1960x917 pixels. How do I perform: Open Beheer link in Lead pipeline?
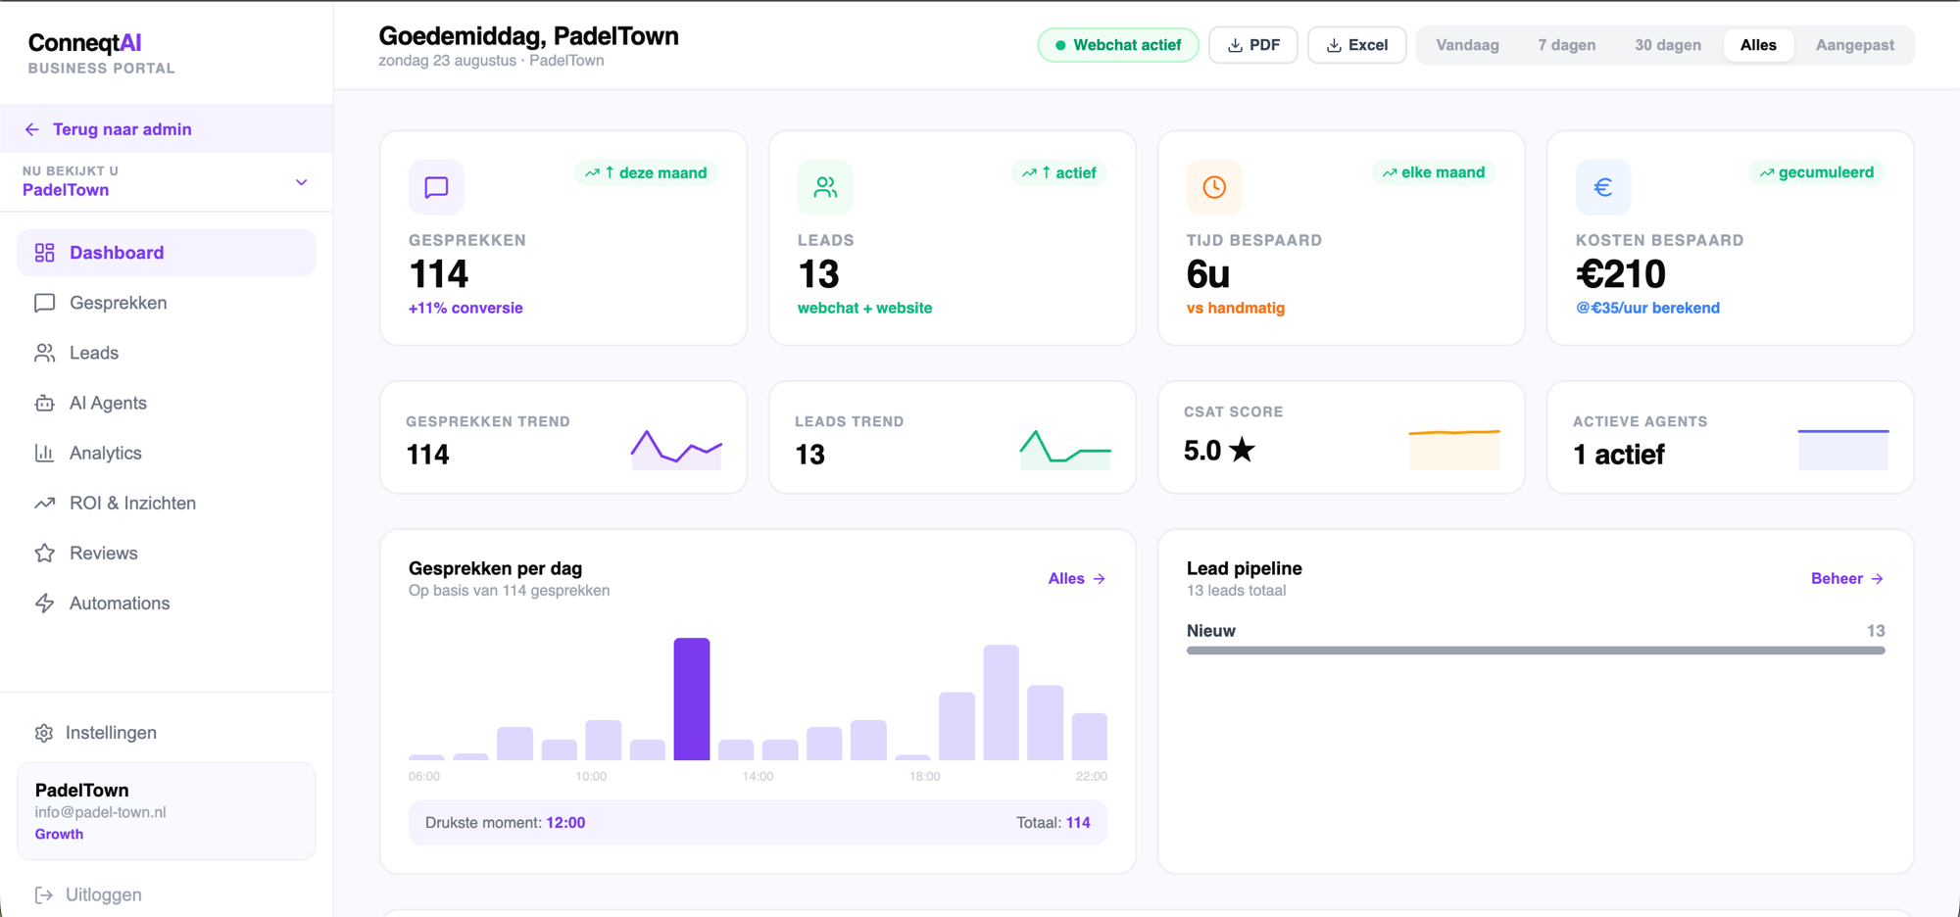coord(1847,579)
